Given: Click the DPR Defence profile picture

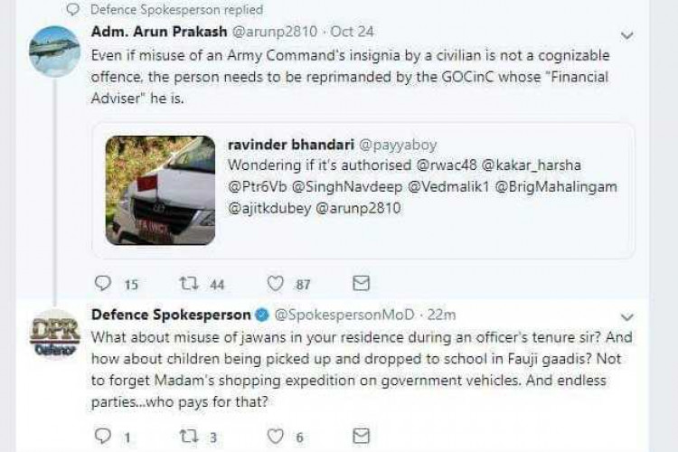Looking at the screenshot, I should (53, 334).
